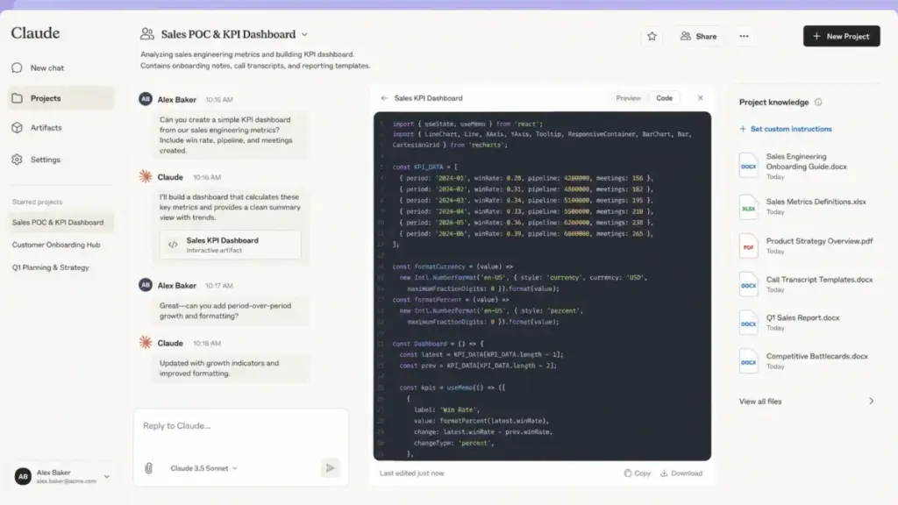Screen dimensions: 898x505
Task: Click the Claude logo
Action: [x=35, y=33]
